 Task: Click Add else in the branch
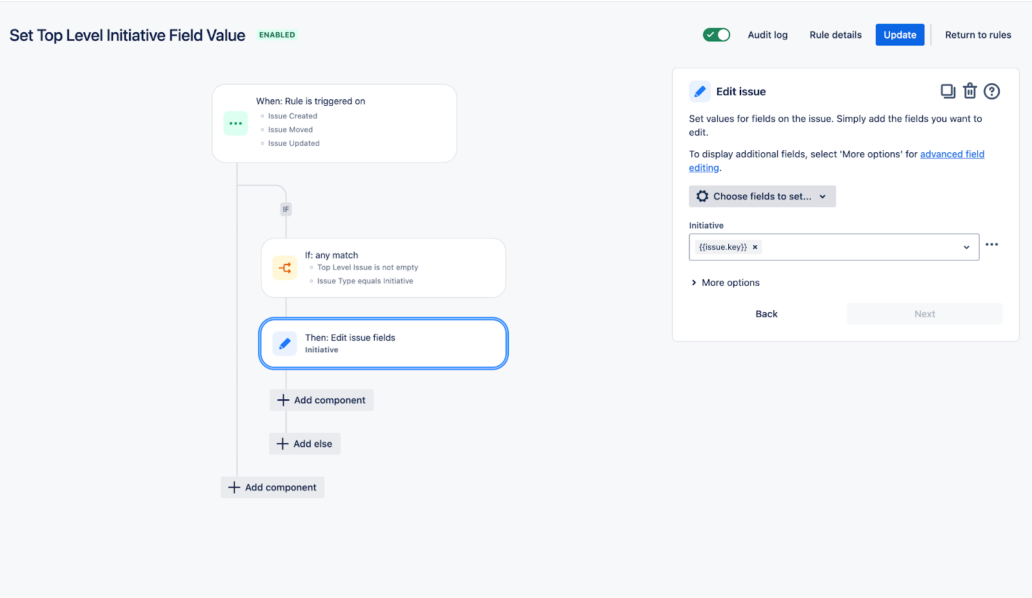pyautogui.click(x=304, y=444)
